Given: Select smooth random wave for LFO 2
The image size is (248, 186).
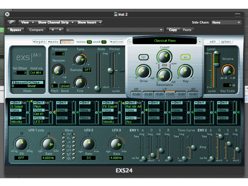Looking at the screenshot, I should coord(74,158).
